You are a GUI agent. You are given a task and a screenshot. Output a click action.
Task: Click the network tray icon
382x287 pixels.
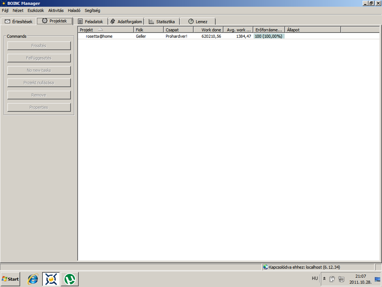point(341,279)
